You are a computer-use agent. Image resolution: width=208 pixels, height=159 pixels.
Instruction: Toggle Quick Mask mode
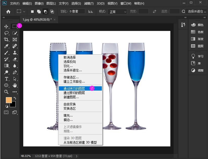6,112
